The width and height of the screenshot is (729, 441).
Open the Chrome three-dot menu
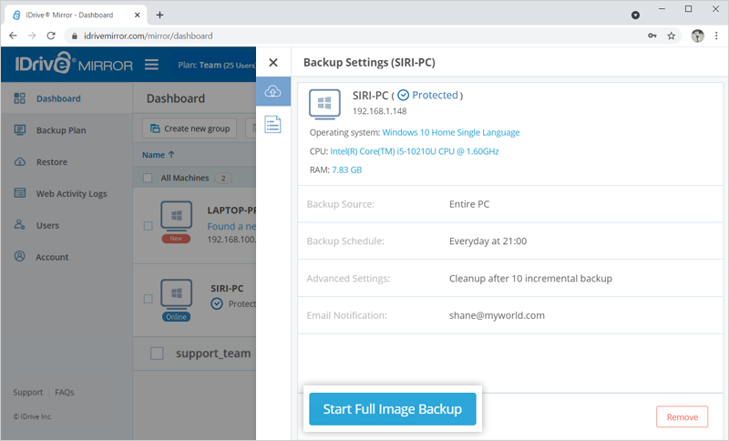coord(716,36)
